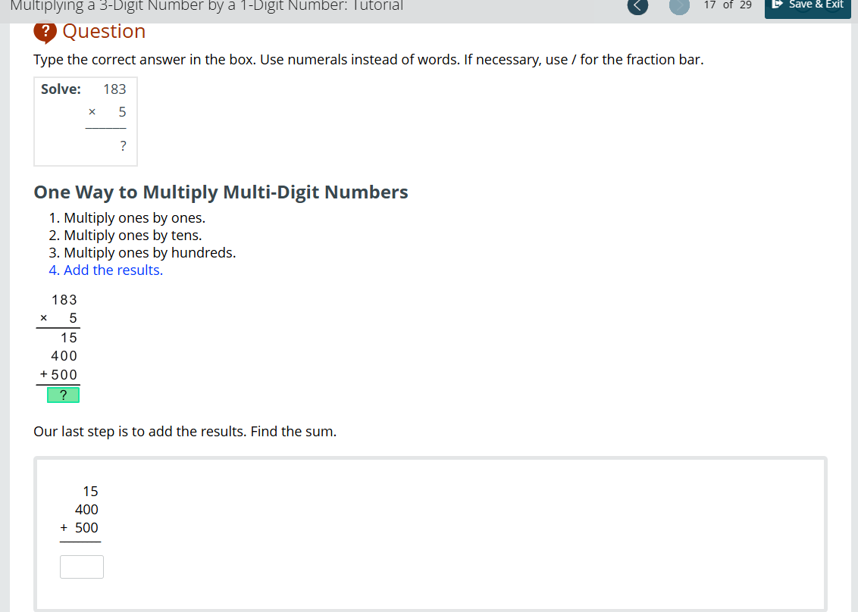Click the instruction line about using numerals
858x612 pixels.
tap(368, 59)
